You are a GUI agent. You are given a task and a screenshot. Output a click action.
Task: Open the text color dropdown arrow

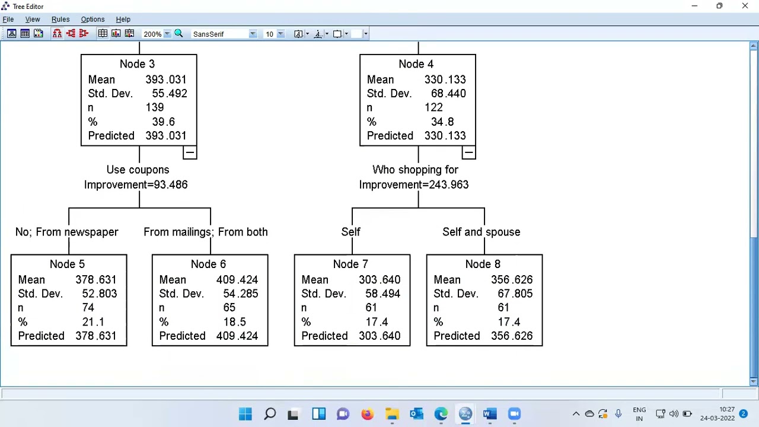(307, 34)
